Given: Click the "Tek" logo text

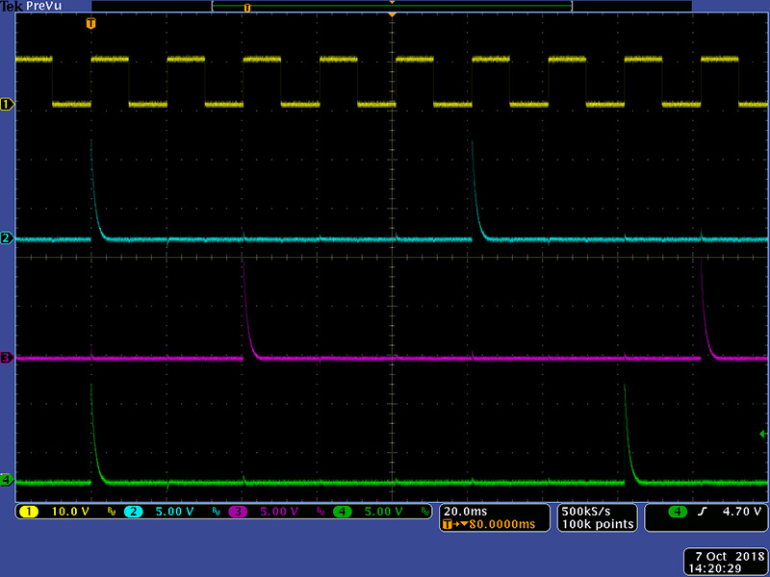Looking at the screenshot, I should pos(12,6).
